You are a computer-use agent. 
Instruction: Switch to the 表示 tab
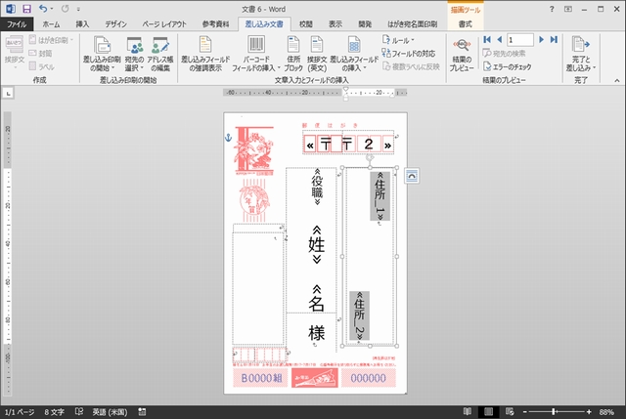pos(335,24)
